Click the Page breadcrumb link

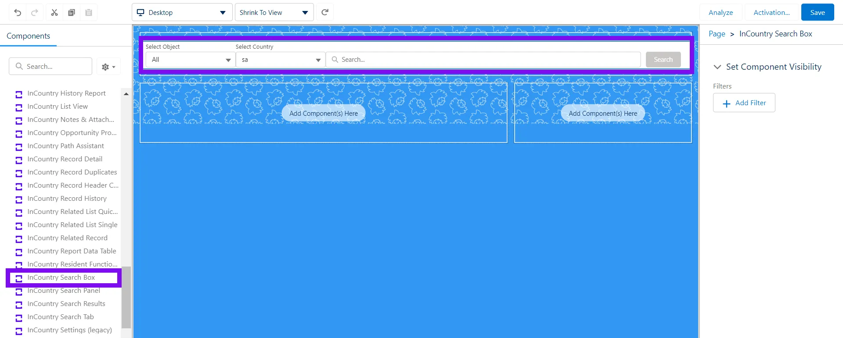717,34
